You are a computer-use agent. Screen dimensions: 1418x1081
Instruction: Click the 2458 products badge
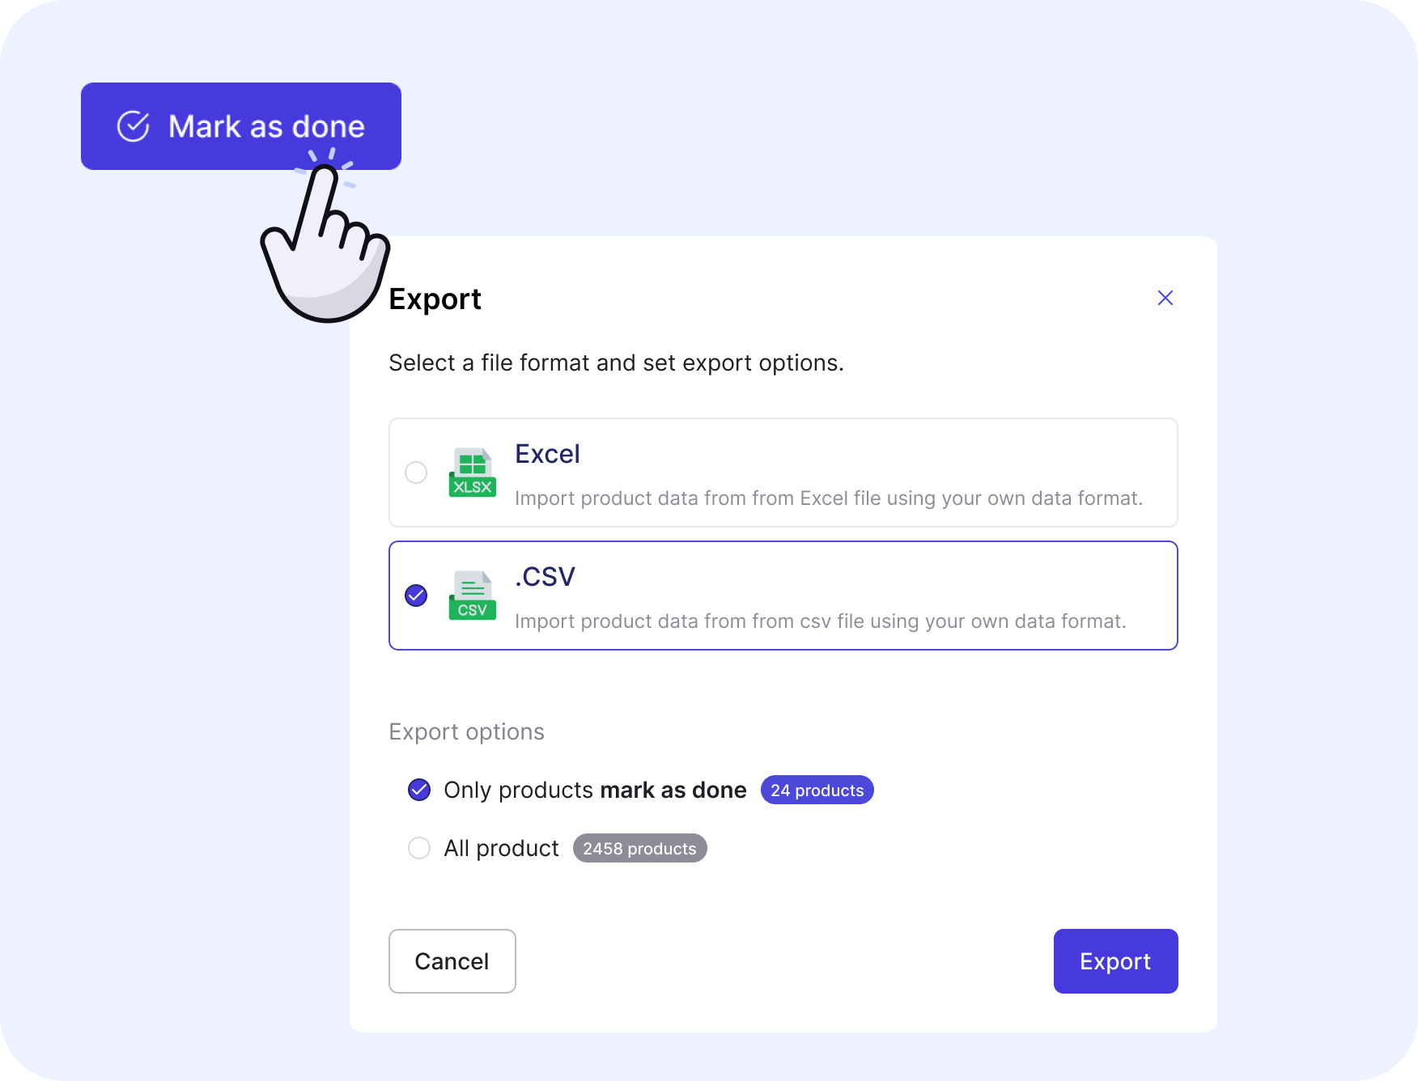640,848
